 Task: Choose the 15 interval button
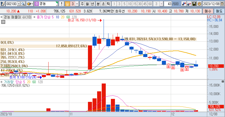135,4
